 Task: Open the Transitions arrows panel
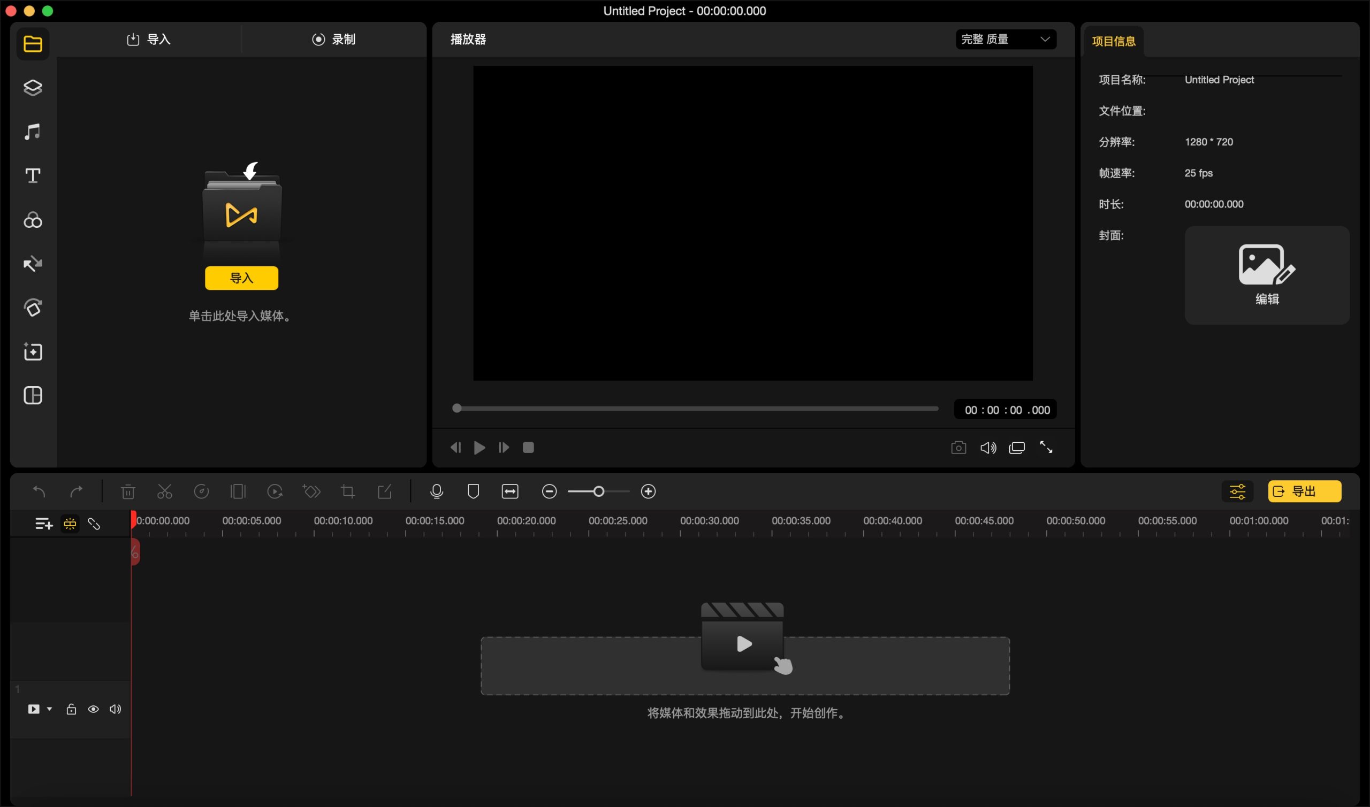pos(33,264)
